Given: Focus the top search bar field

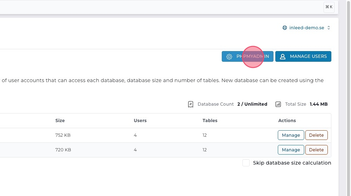Looking at the screenshot, I should (x=161, y=7).
